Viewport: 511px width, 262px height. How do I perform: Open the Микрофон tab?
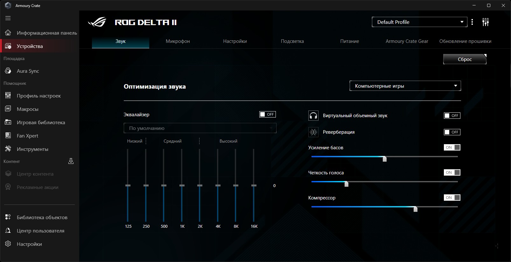click(178, 41)
